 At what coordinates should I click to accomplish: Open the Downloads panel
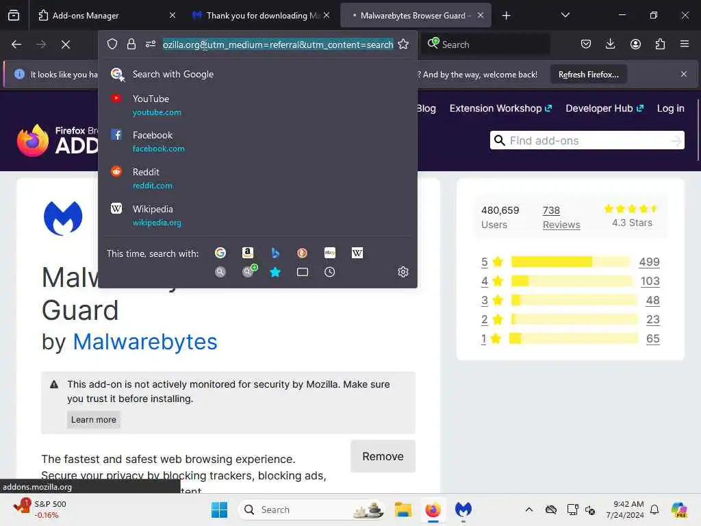pyautogui.click(x=610, y=44)
